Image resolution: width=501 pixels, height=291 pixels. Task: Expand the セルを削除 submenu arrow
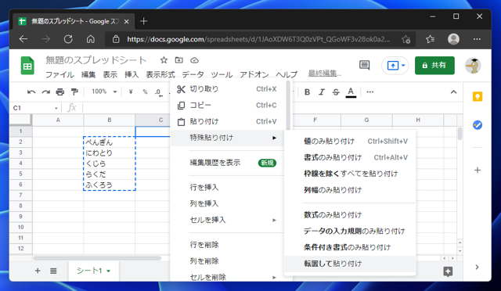coord(274,277)
